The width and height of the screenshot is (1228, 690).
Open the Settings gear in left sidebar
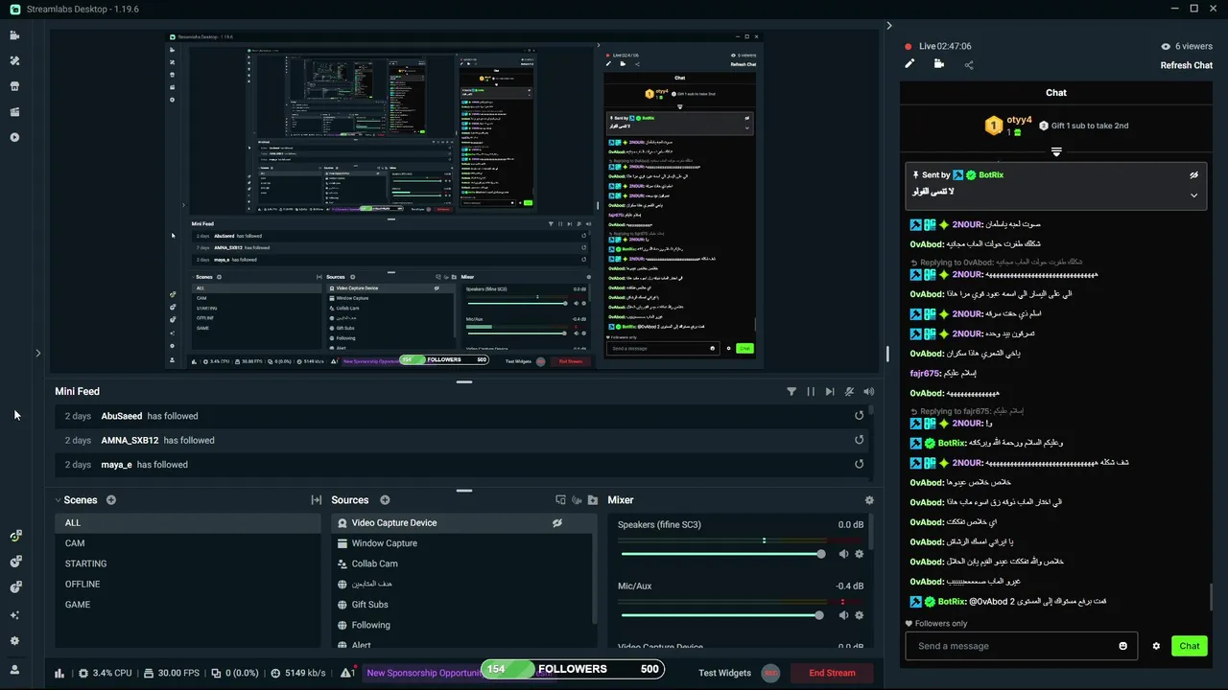click(x=14, y=641)
